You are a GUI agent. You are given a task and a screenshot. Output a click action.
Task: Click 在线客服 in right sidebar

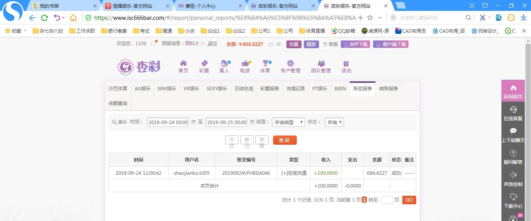pyautogui.click(x=513, y=113)
